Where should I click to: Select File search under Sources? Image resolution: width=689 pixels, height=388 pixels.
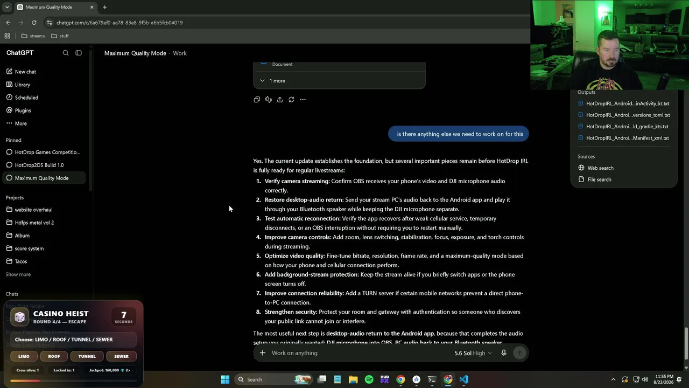click(595, 179)
